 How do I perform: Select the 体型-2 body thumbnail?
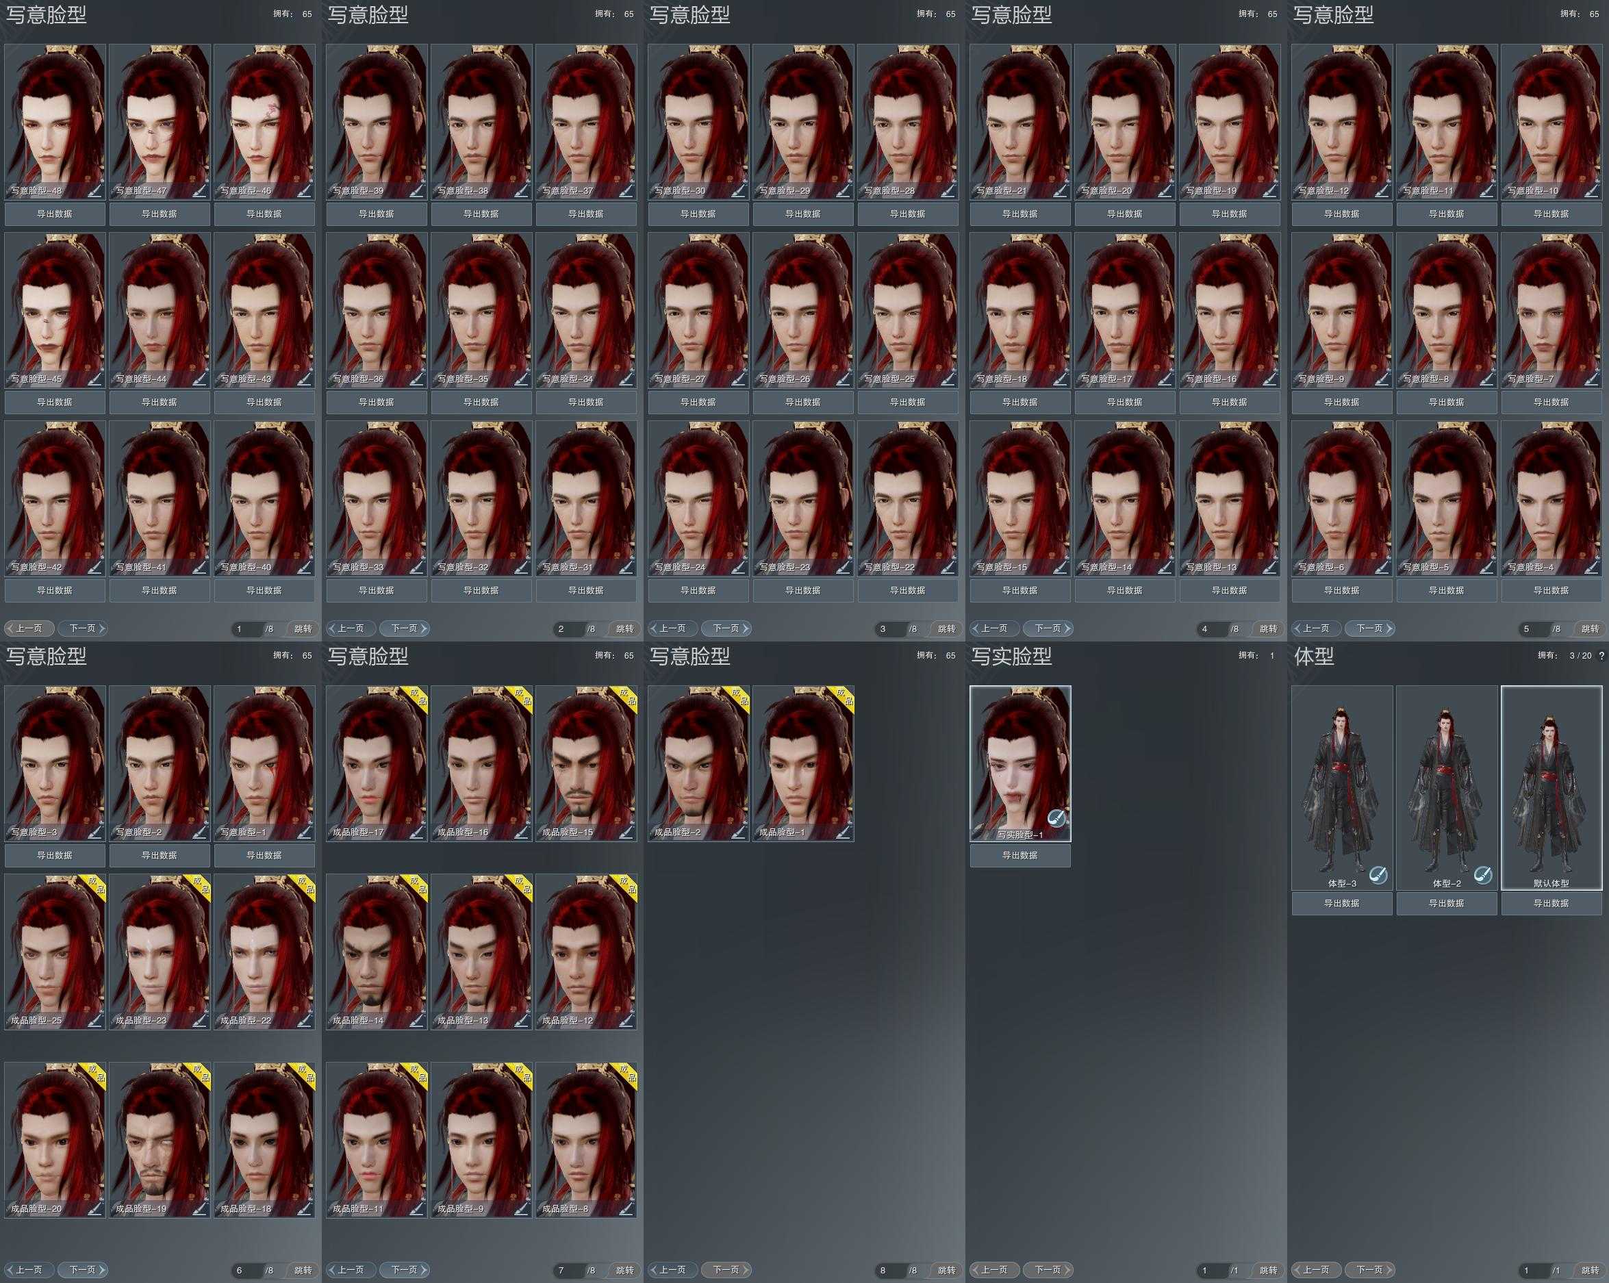(x=1446, y=787)
